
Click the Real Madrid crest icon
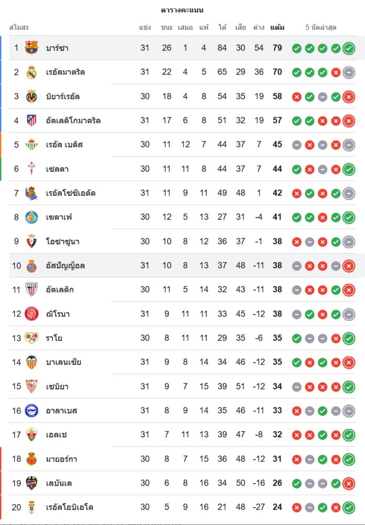point(31,72)
